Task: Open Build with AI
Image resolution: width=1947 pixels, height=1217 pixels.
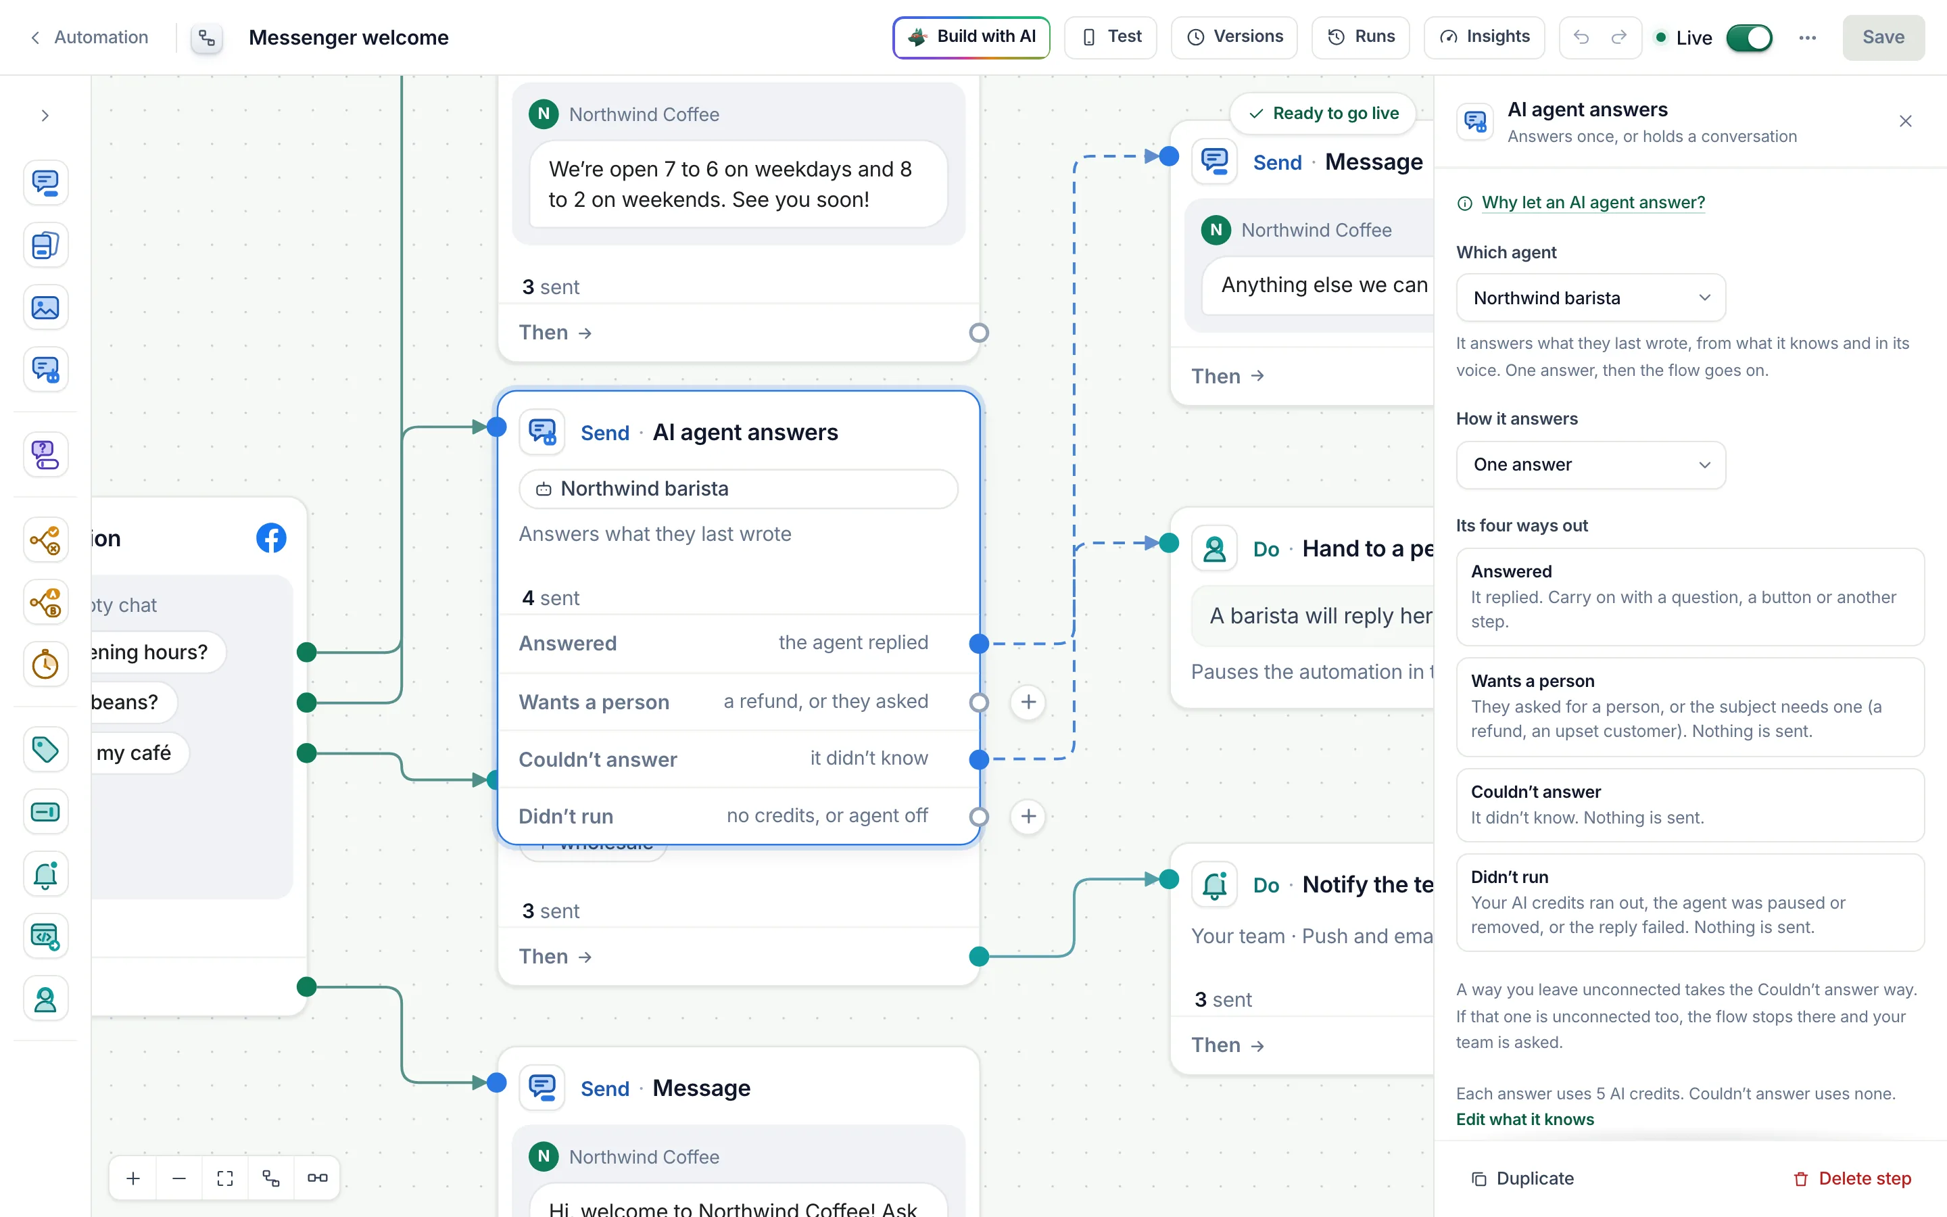Action: [x=971, y=37]
